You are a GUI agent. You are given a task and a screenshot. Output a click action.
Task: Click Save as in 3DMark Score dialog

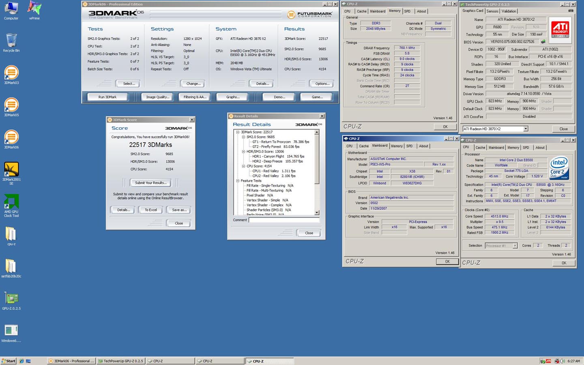point(179,210)
